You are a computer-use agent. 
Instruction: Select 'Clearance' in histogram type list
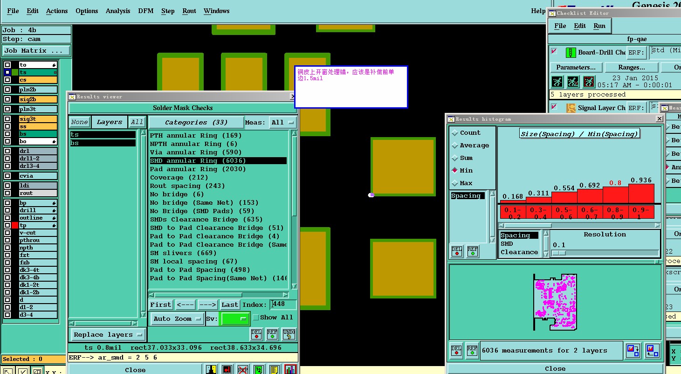519,252
